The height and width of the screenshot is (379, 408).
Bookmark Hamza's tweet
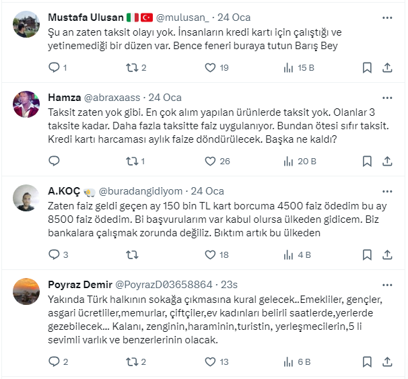(367, 161)
